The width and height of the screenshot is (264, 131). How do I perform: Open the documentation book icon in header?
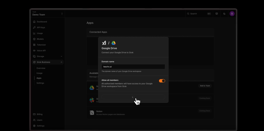217,14
